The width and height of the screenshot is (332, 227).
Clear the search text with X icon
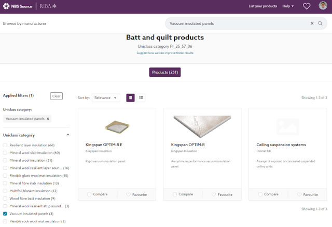pos(312,23)
